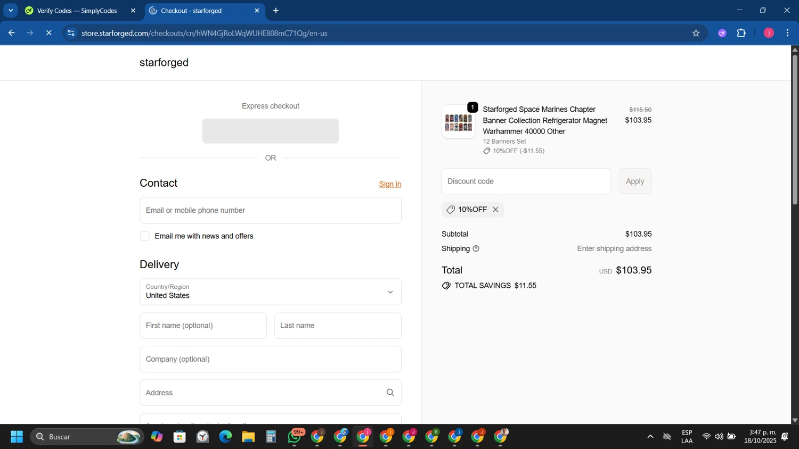Image resolution: width=799 pixels, height=449 pixels.
Task: Click the Starforged banner product thumbnail
Action: click(x=459, y=122)
